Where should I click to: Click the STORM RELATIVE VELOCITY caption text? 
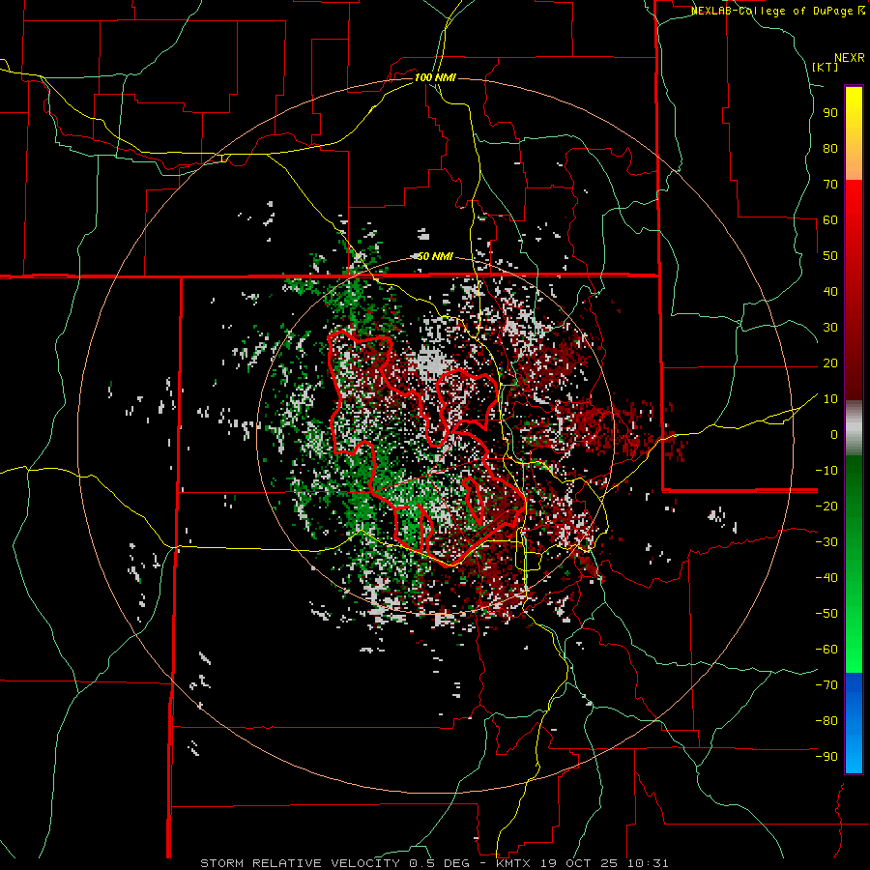[x=300, y=863]
